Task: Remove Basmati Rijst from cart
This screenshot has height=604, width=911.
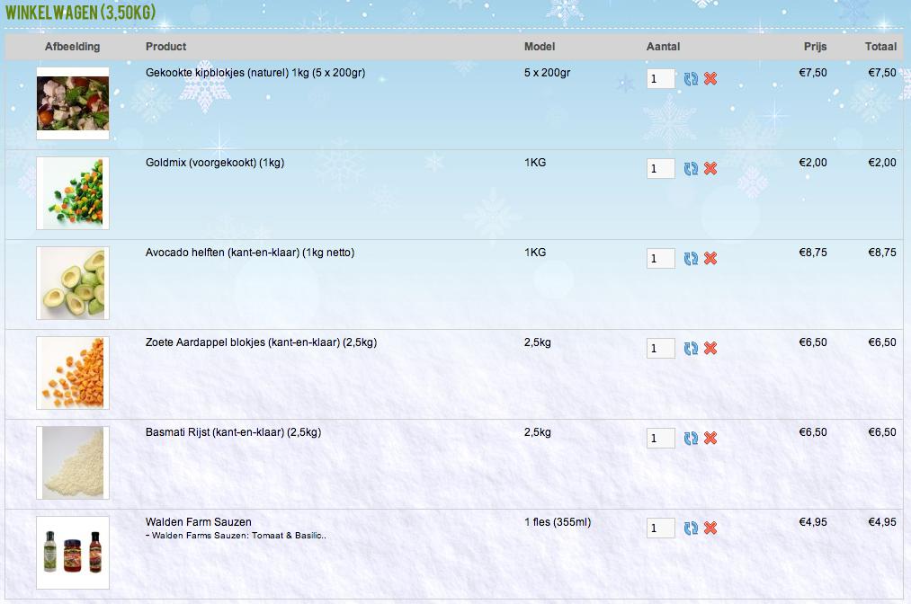Action: pos(710,439)
